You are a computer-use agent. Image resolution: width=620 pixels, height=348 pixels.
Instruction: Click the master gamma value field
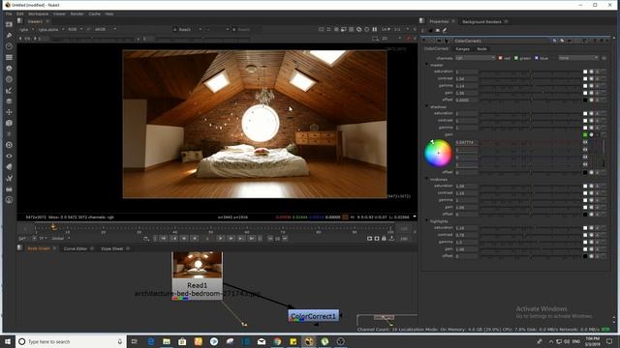click(466, 86)
